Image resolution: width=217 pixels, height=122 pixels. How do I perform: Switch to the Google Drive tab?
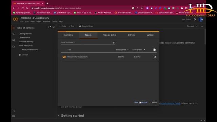pos(110,35)
